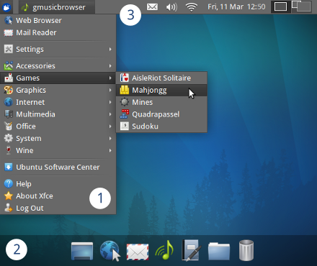Launch Quadrapassel game
Image resolution: width=317 pixels, height=266 pixels.
[x=161, y=114]
